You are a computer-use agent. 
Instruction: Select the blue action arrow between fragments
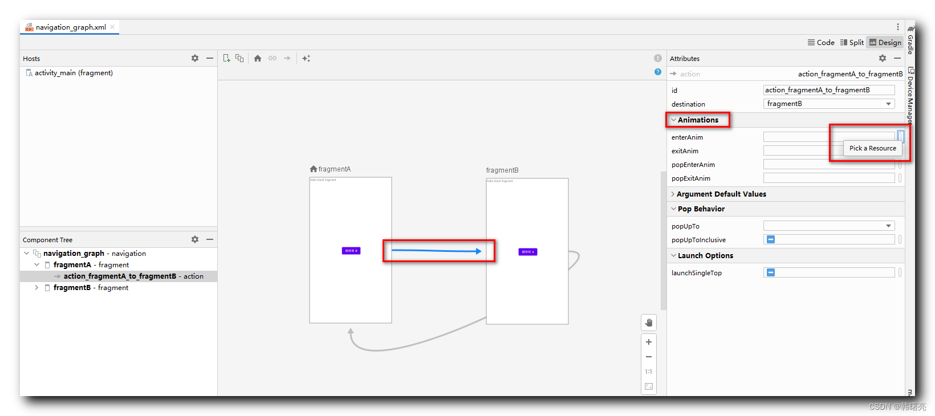[437, 251]
